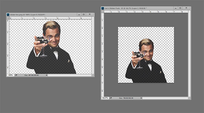Viewport: 204px width, 113px height.
Task: Click the Ps icon of sticker-leo.png window
Action: [x=8, y=15]
